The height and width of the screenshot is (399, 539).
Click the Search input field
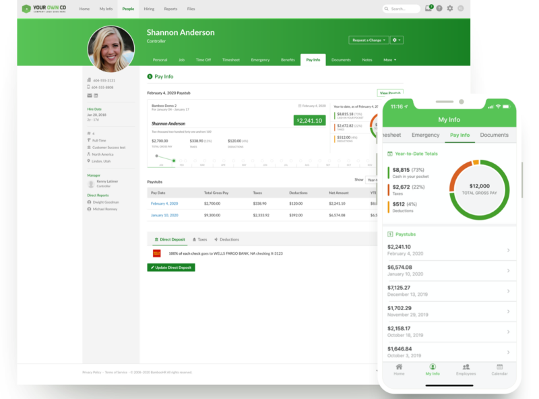(x=402, y=9)
